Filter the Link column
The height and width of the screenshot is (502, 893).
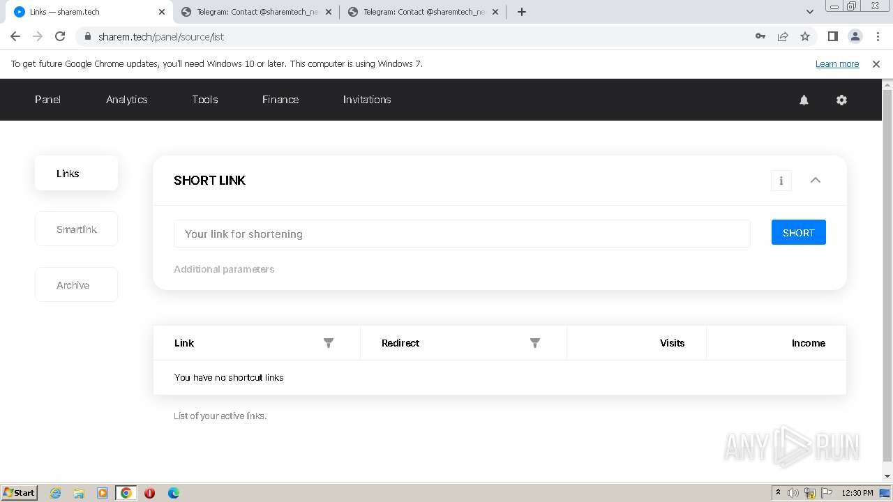coord(329,343)
